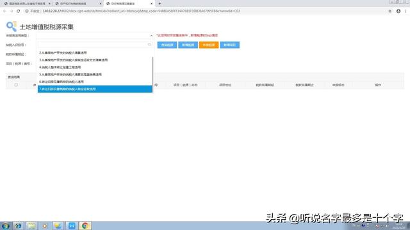410x230 pixels.
Task: Switch to the 国家税务总局山东省电子税务局 tab
Action: click(27, 4)
